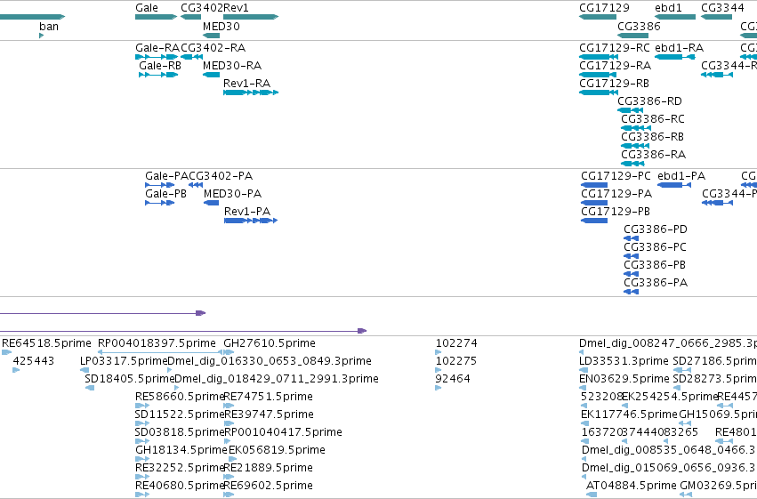Viewport: 757px width, 499px height.
Task: Click the GH18134.5prime EST feature
Action: click(142, 460)
